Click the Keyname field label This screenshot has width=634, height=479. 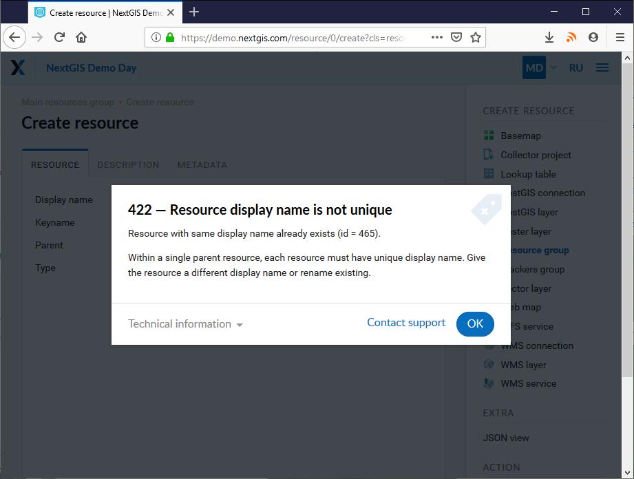click(55, 223)
